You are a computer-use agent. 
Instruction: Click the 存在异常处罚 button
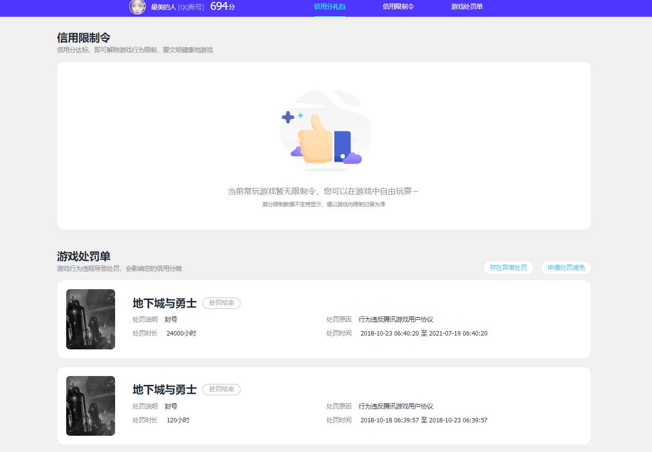(x=508, y=267)
